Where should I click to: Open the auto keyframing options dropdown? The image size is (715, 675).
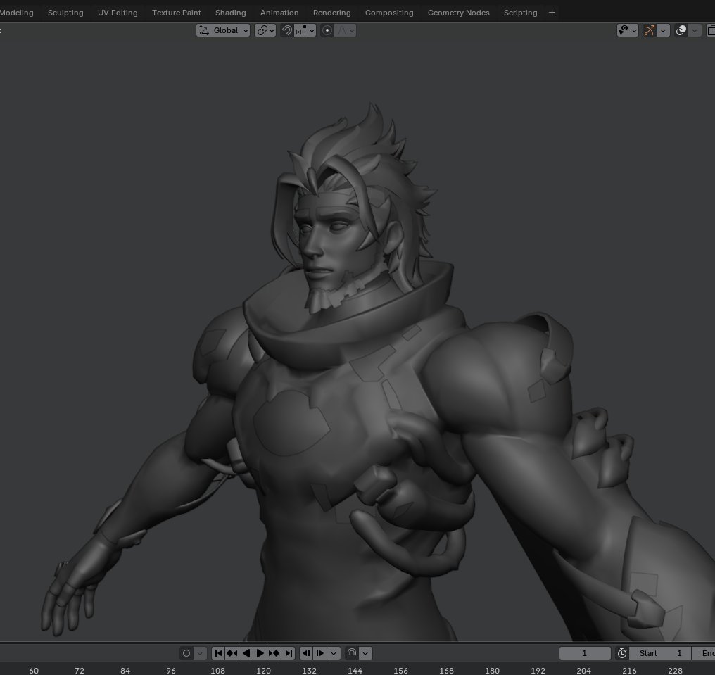pyautogui.click(x=200, y=653)
